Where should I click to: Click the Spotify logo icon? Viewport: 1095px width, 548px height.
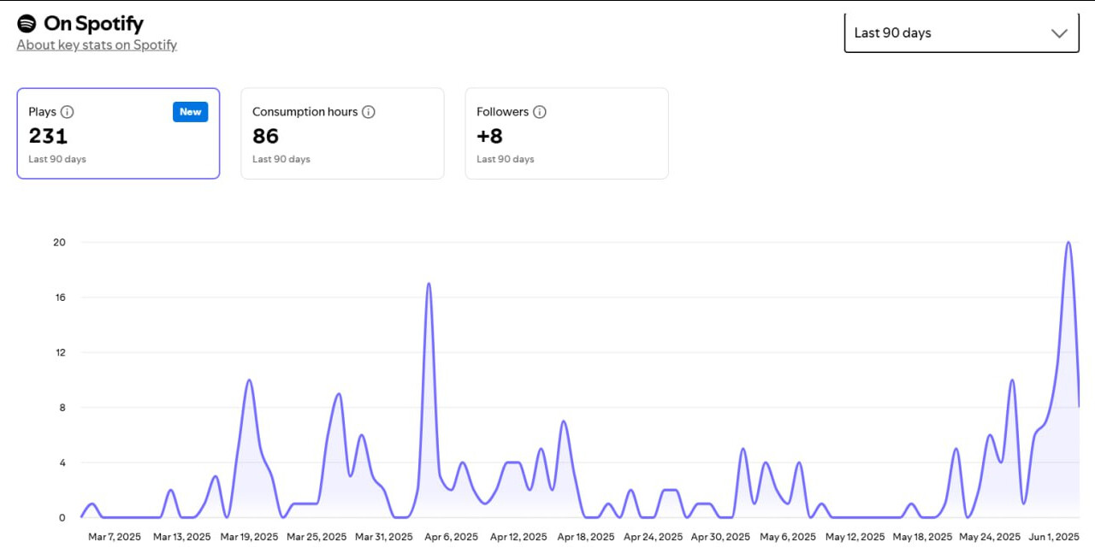[27, 24]
